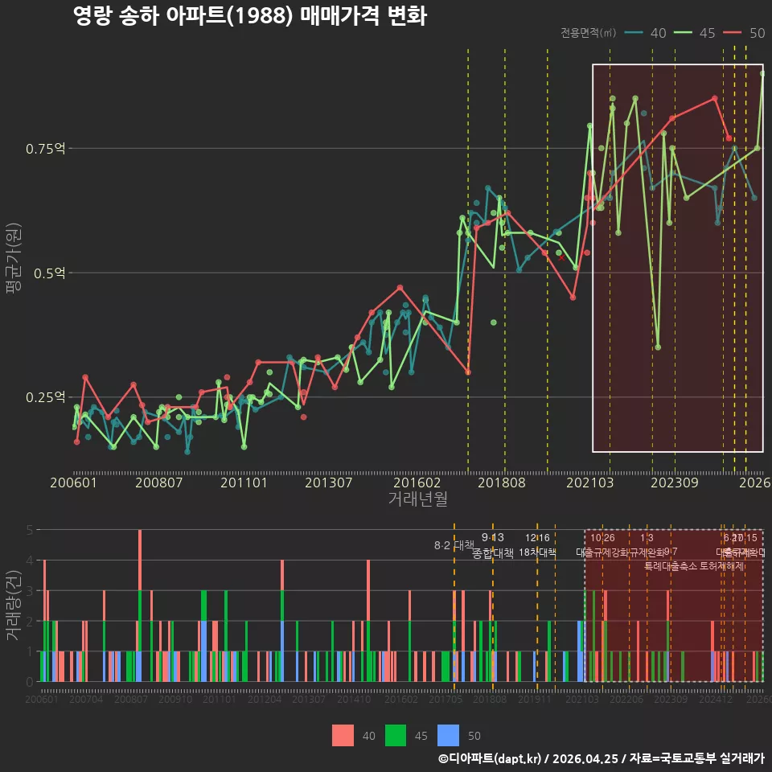Viewport: 772px width, 772px height.
Task: Click the 201808 x-axis label on price chart
Action: pos(502,482)
